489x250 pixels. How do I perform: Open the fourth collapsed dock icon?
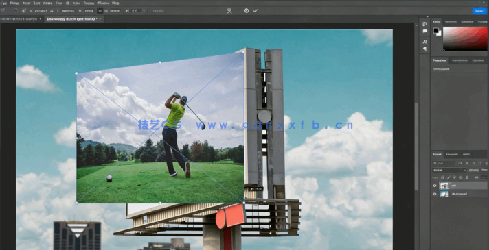point(424,49)
